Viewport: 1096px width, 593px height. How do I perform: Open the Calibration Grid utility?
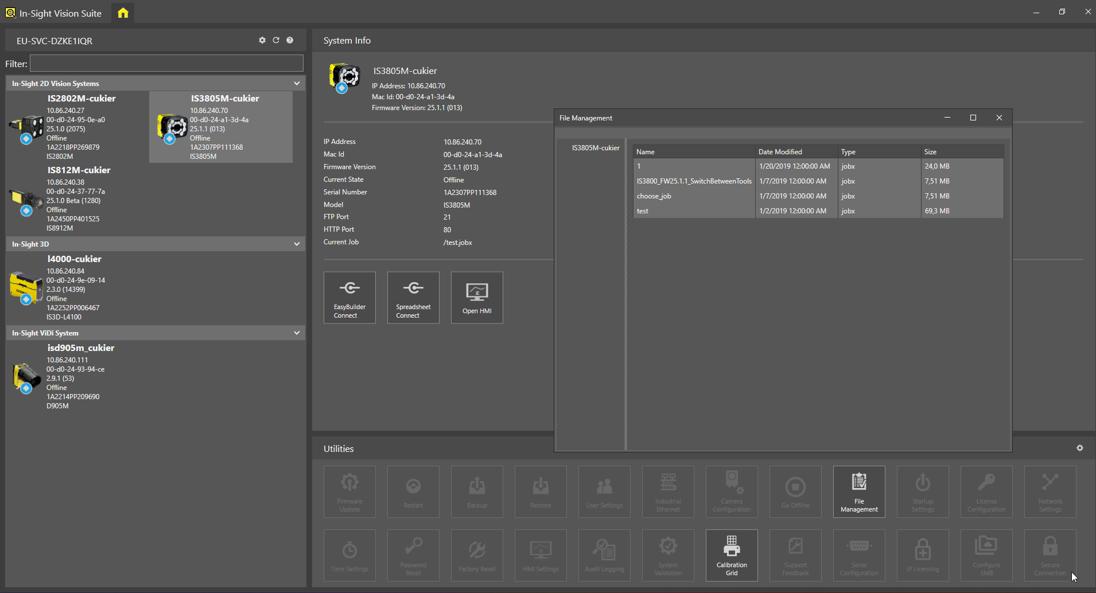[x=732, y=555]
